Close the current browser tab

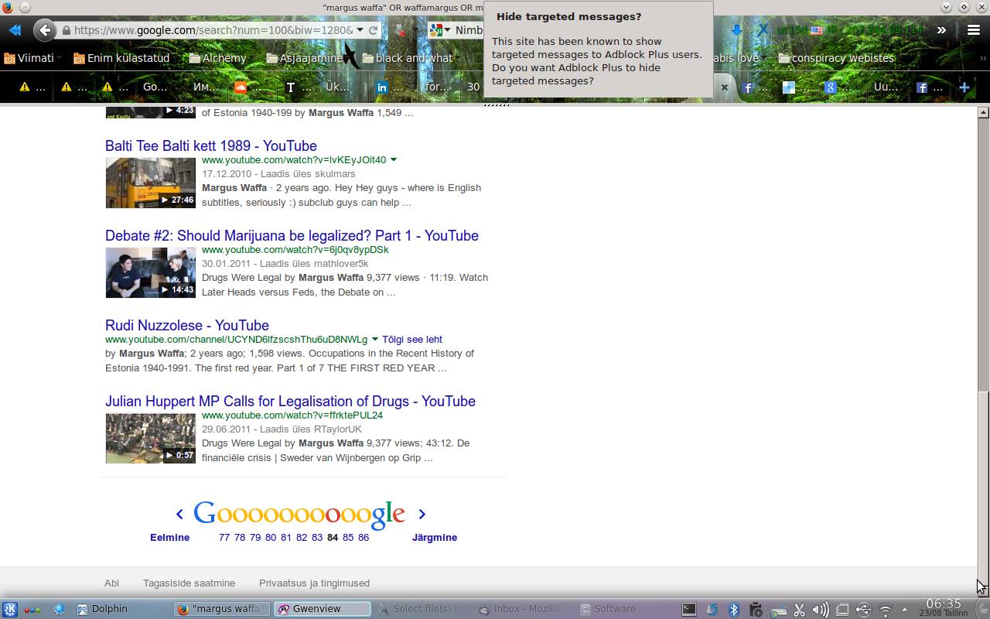pos(724,87)
